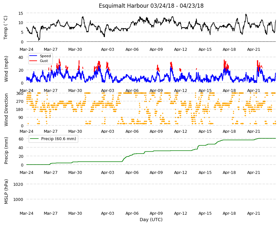This screenshot has height=225, width=280.
Task: Click the Wind Direction axis label
Action: point(6,110)
